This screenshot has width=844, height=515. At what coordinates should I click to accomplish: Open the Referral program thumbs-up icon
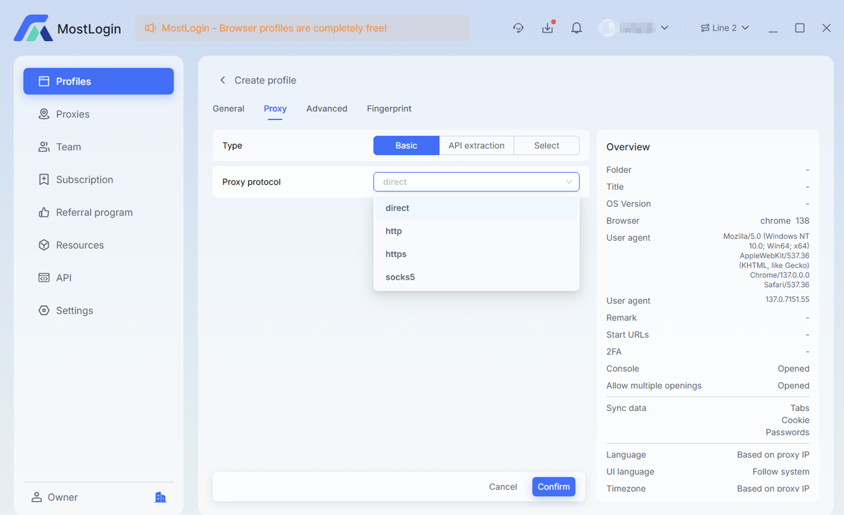[x=44, y=212]
